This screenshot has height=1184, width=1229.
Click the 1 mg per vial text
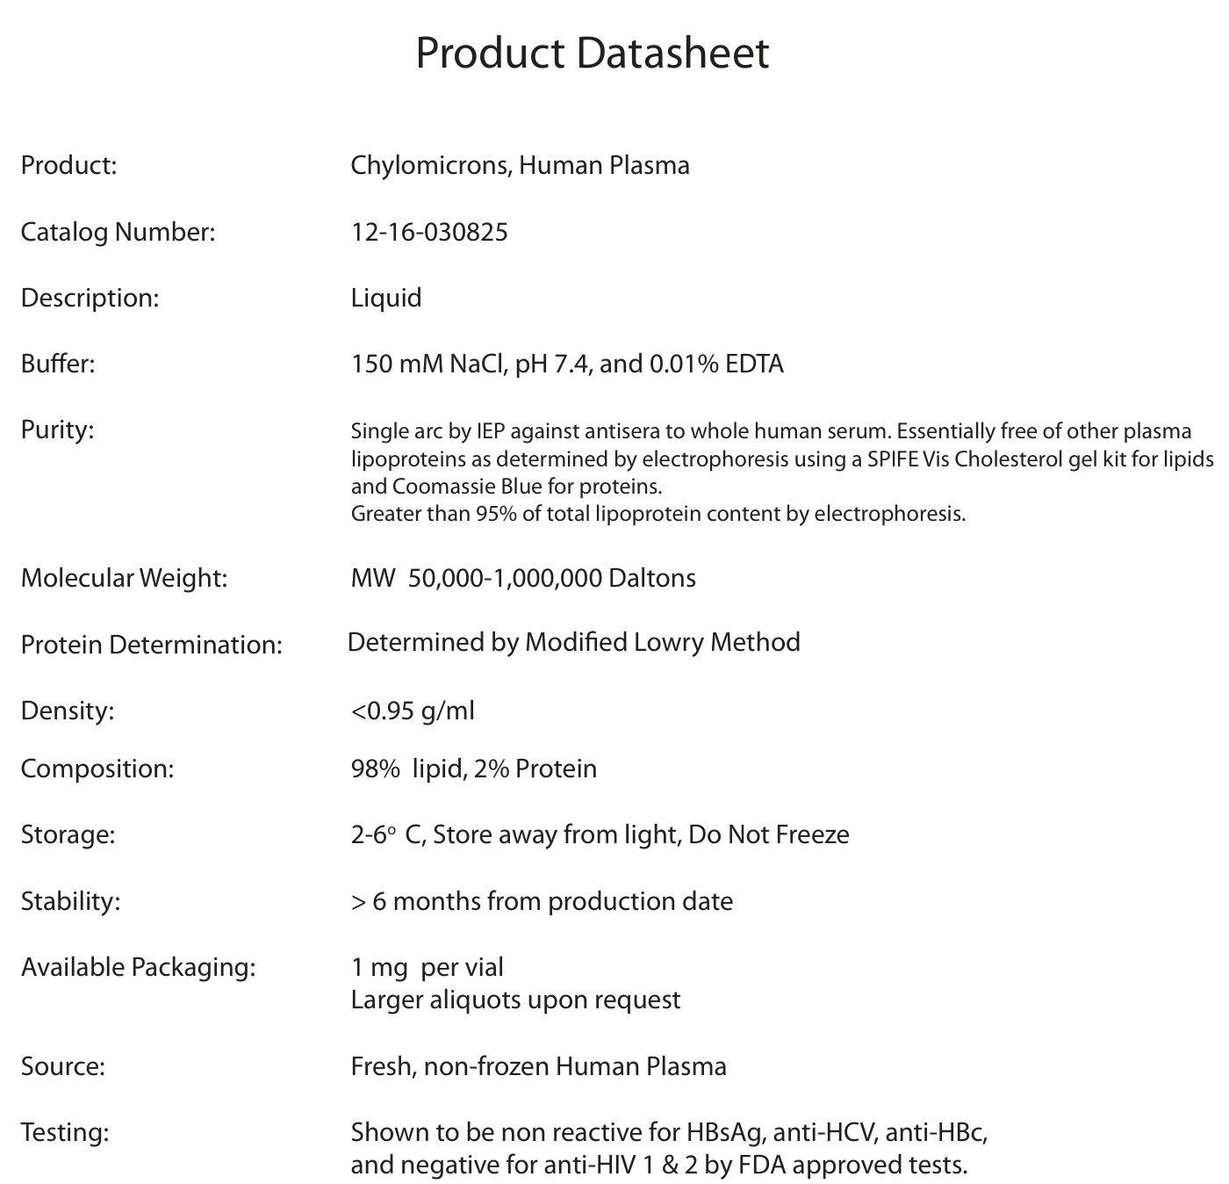427,967
